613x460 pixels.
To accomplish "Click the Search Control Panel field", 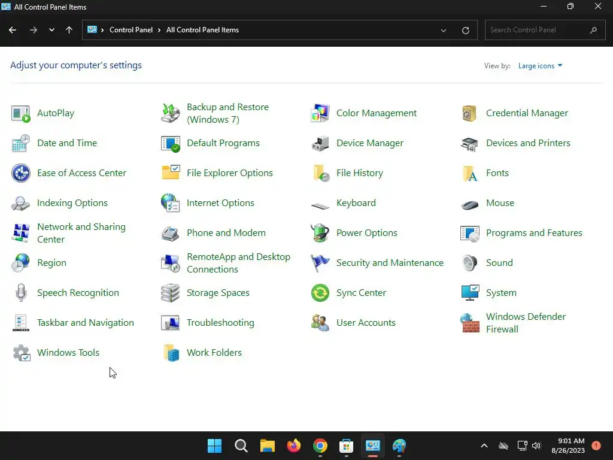I will pyautogui.click(x=545, y=30).
